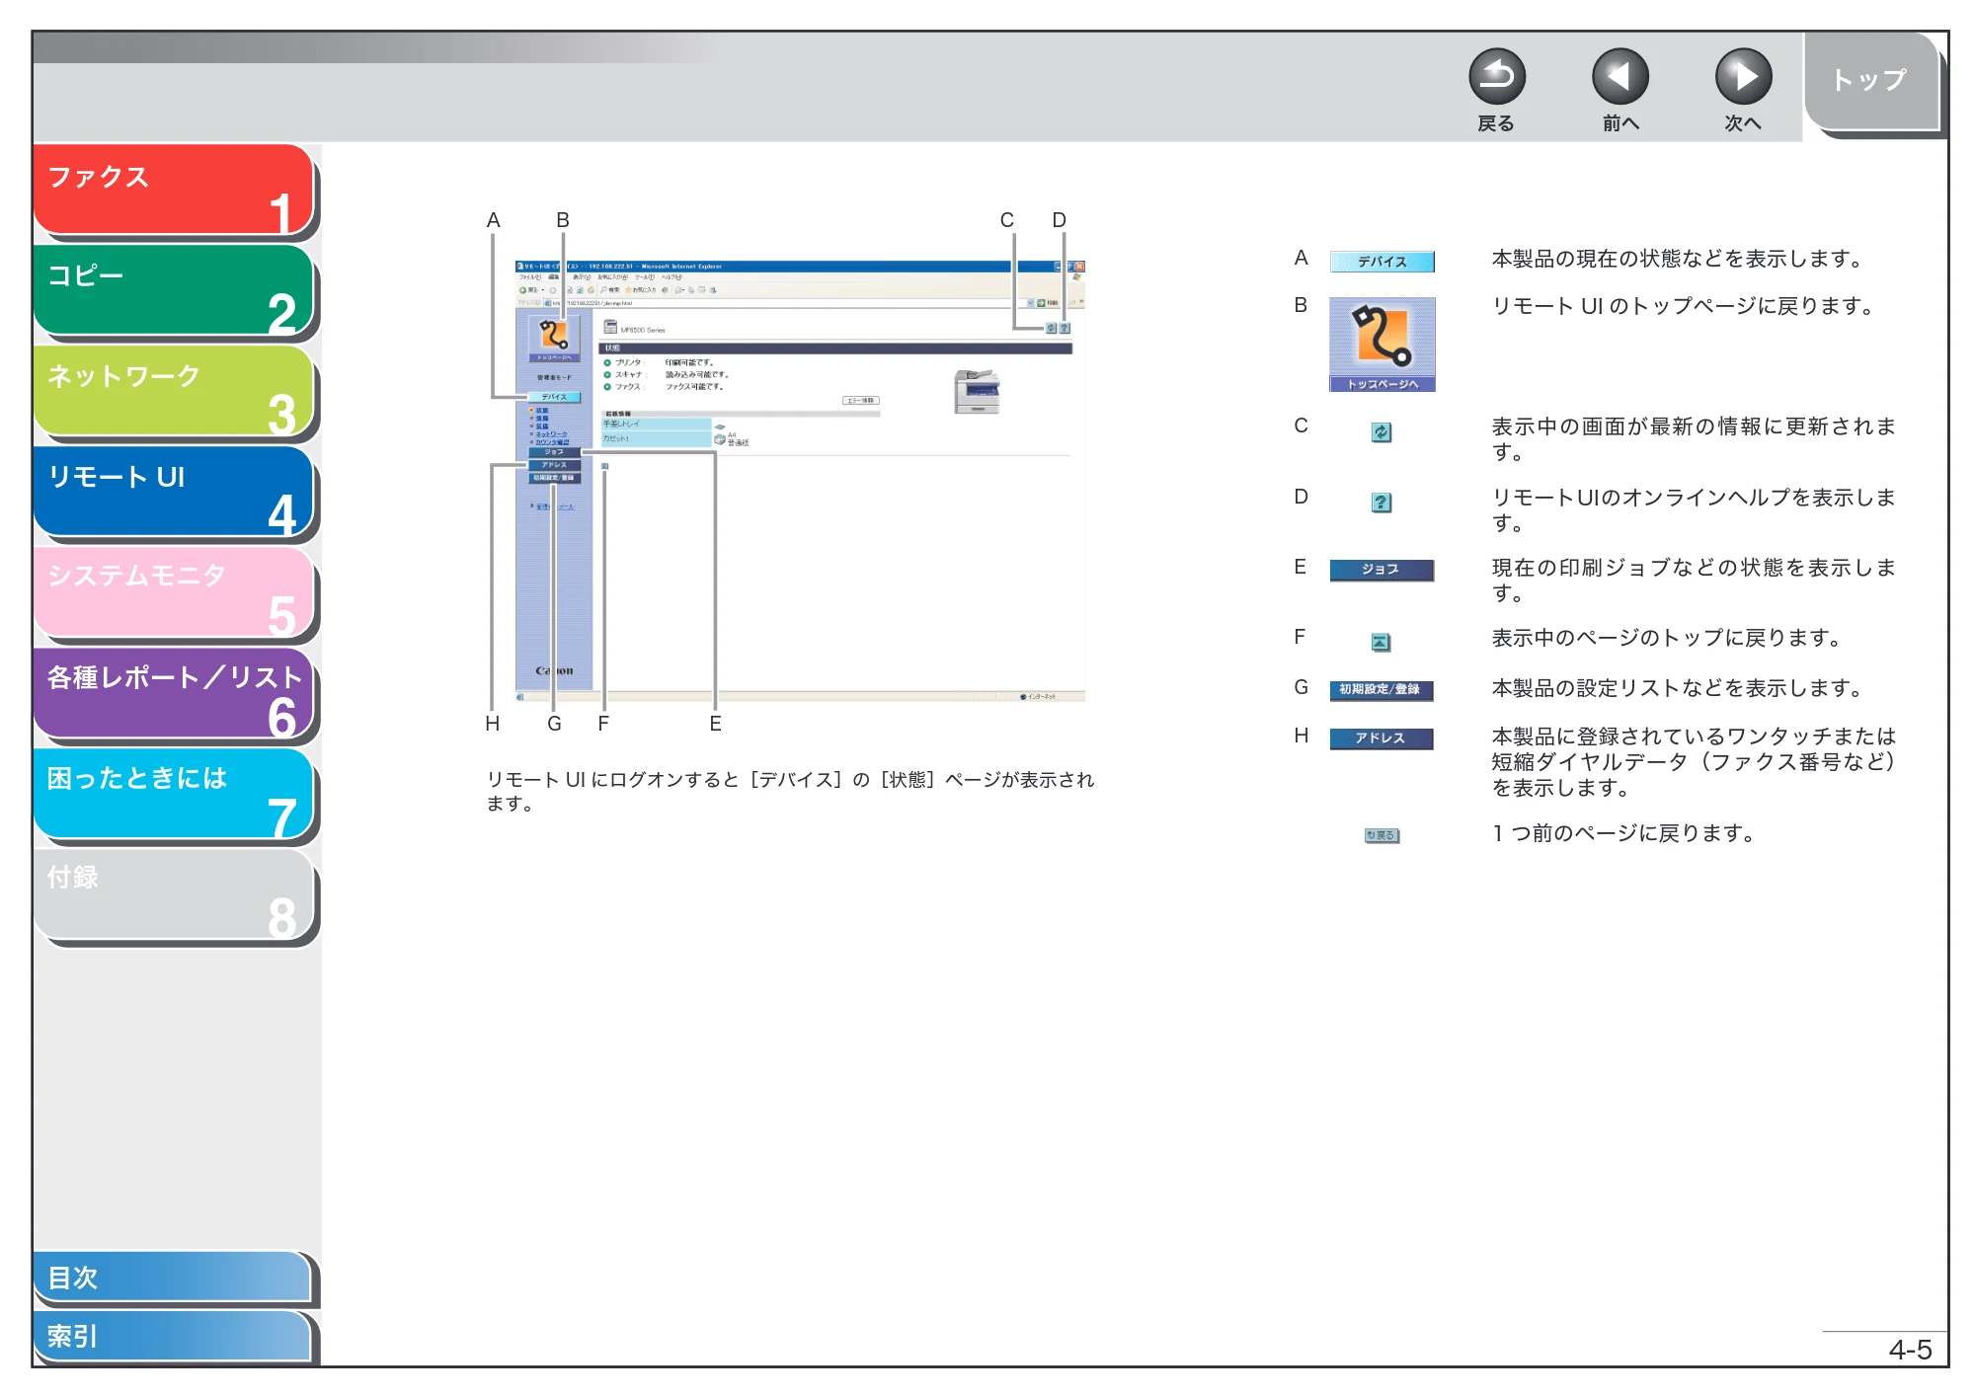Viewport: 1975px width, 1397px height.
Task: Click the アドレス button in legend row H
Action: [1382, 738]
